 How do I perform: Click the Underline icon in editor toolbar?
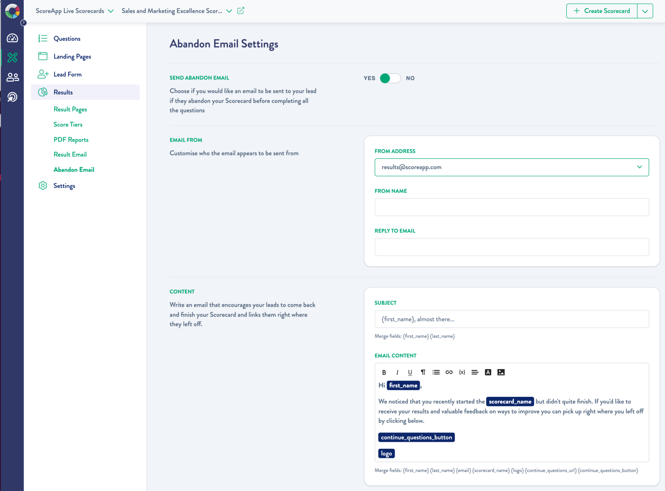pyautogui.click(x=410, y=372)
